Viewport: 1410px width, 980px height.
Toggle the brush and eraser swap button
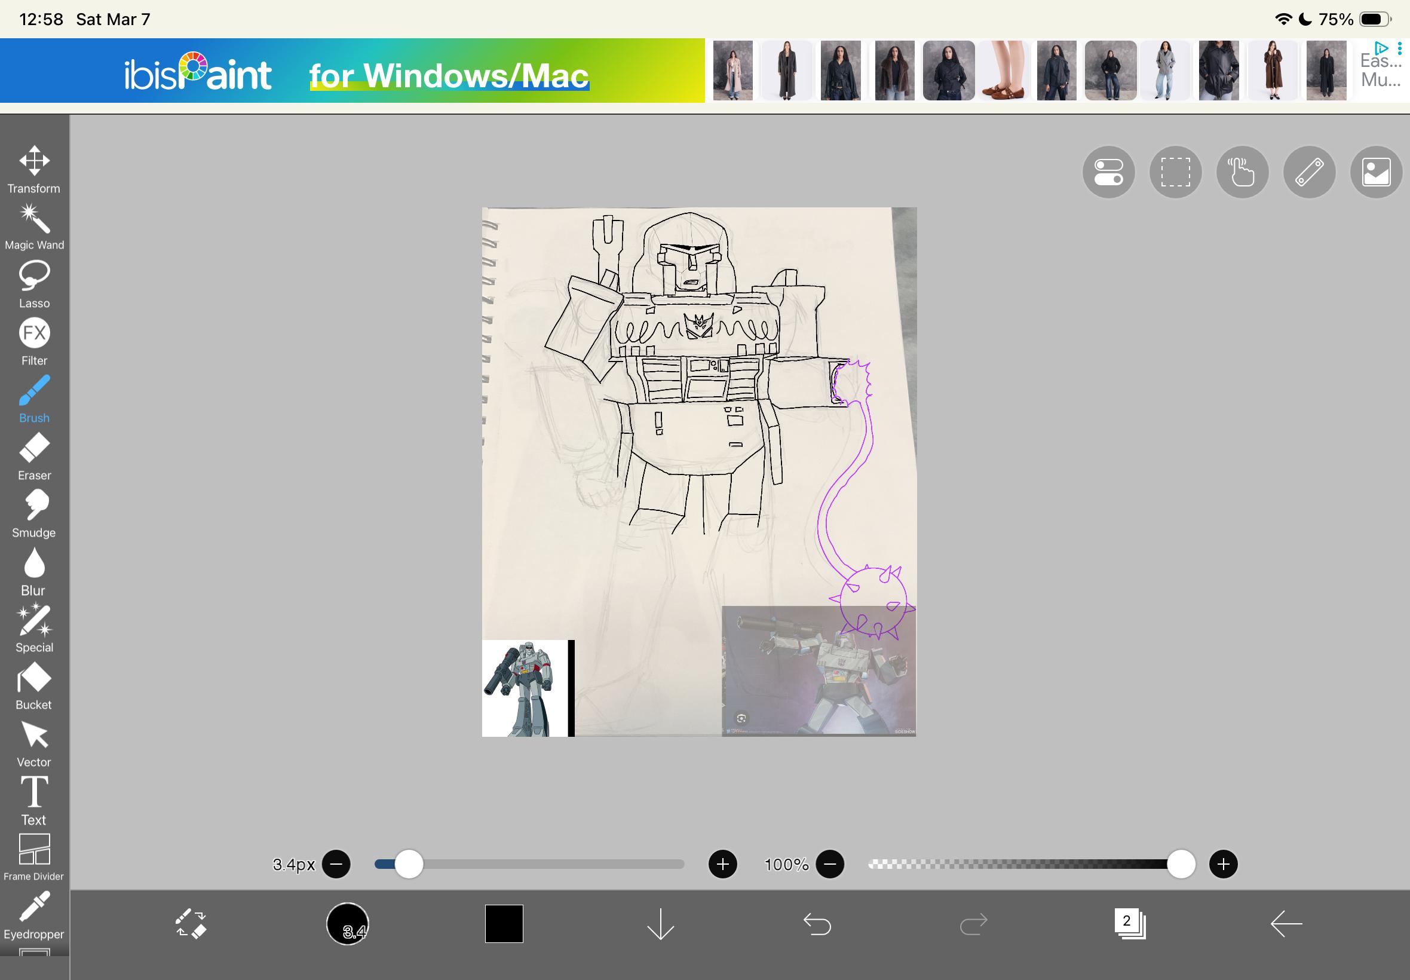pos(191,923)
